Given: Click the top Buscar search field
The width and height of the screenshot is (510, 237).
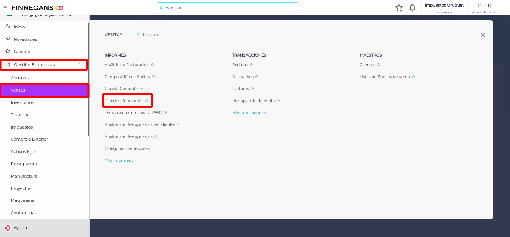Looking at the screenshot, I should (x=227, y=7).
